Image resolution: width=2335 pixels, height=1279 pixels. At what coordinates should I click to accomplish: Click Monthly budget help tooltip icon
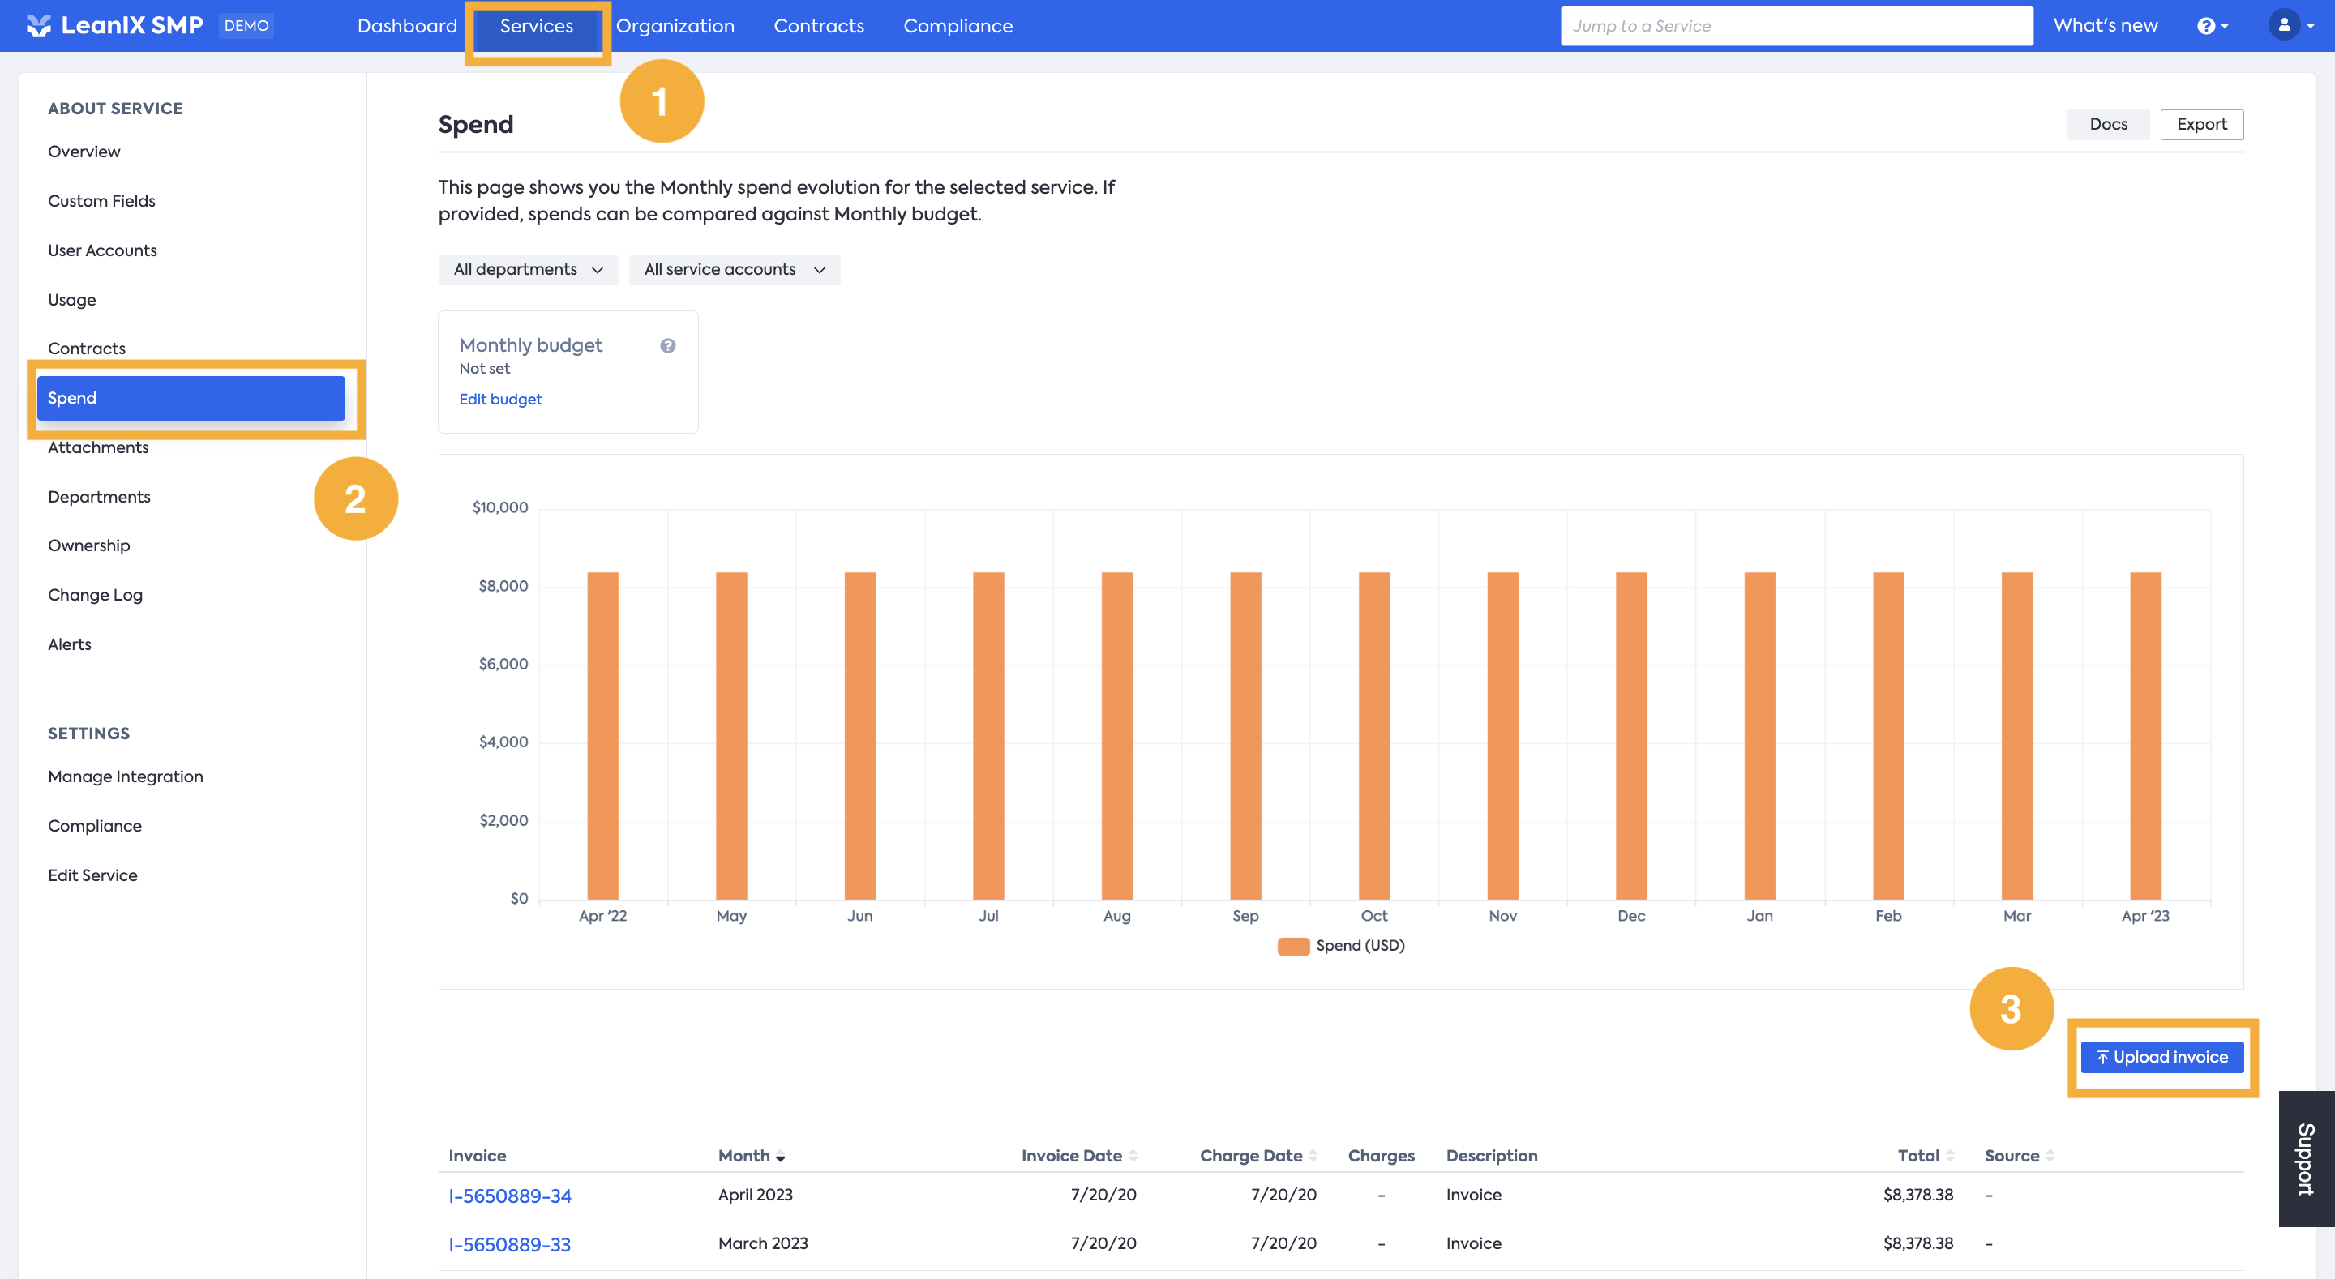pos(668,345)
